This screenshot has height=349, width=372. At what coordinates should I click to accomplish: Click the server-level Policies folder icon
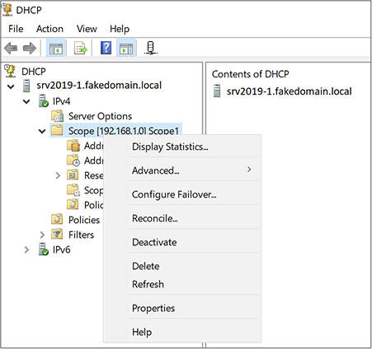coord(57,219)
